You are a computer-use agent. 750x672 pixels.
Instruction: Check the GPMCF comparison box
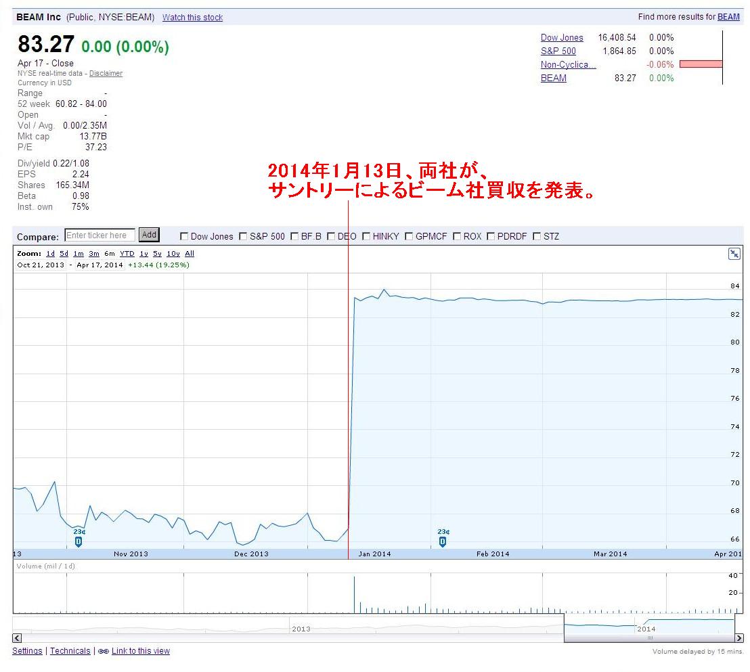coord(408,236)
